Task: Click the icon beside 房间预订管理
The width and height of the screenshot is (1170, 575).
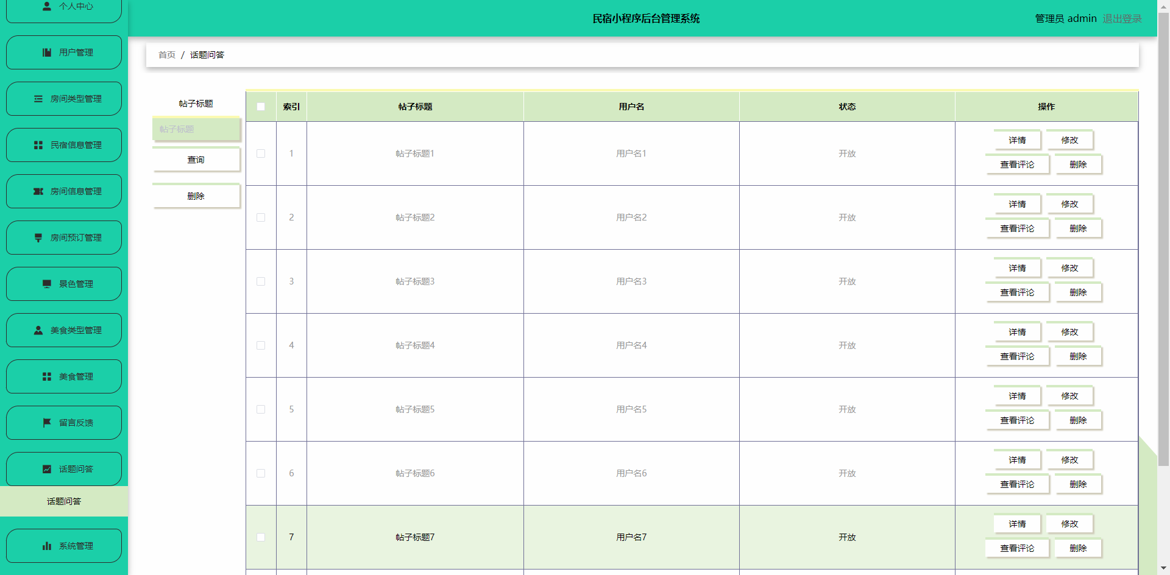Action: 38,238
